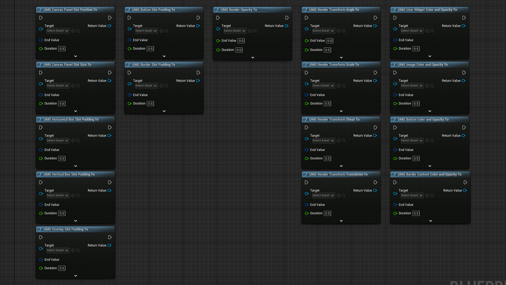Click function icon on UMG Render Transform Translation To header

pos(306,174)
